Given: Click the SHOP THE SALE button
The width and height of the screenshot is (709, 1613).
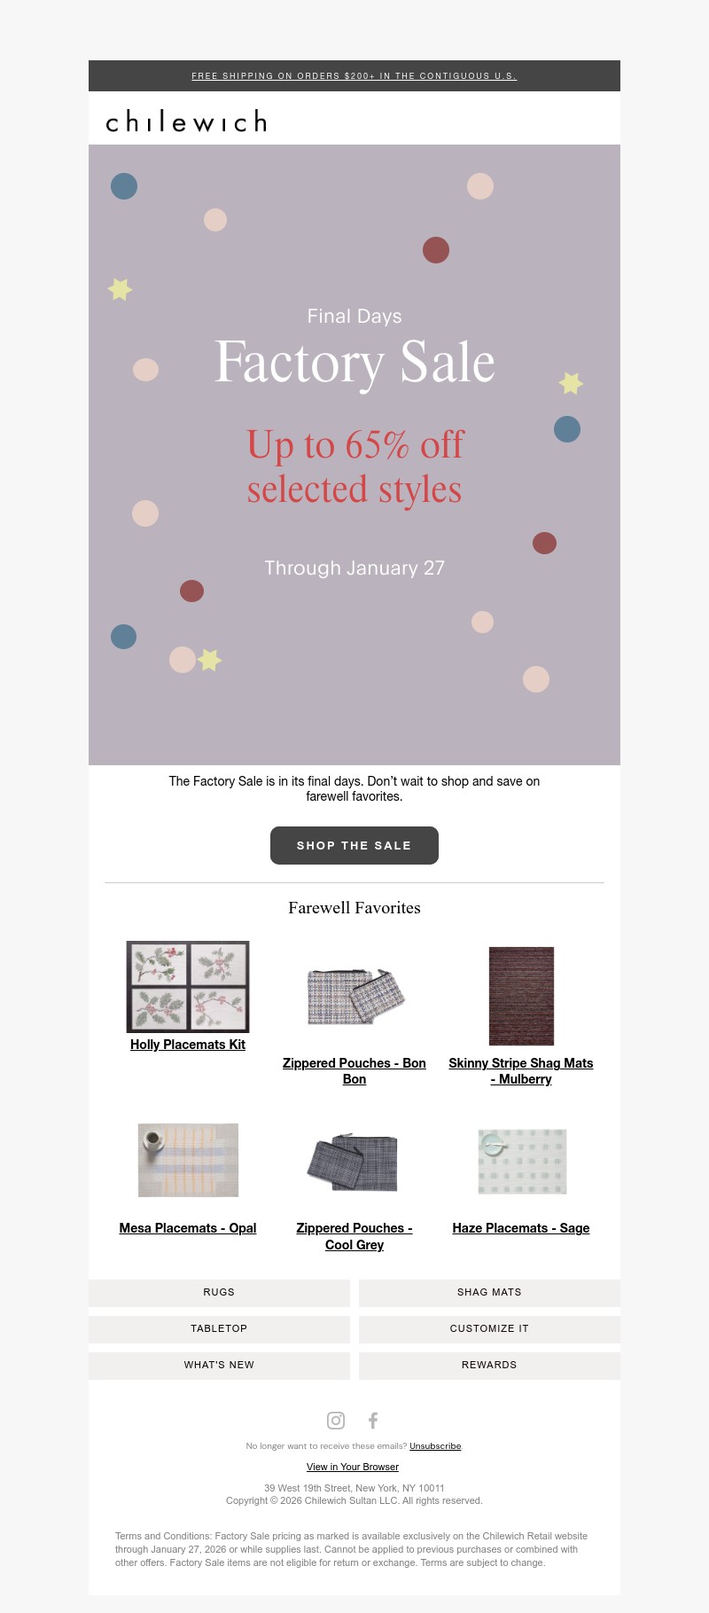Looking at the screenshot, I should point(354,845).
